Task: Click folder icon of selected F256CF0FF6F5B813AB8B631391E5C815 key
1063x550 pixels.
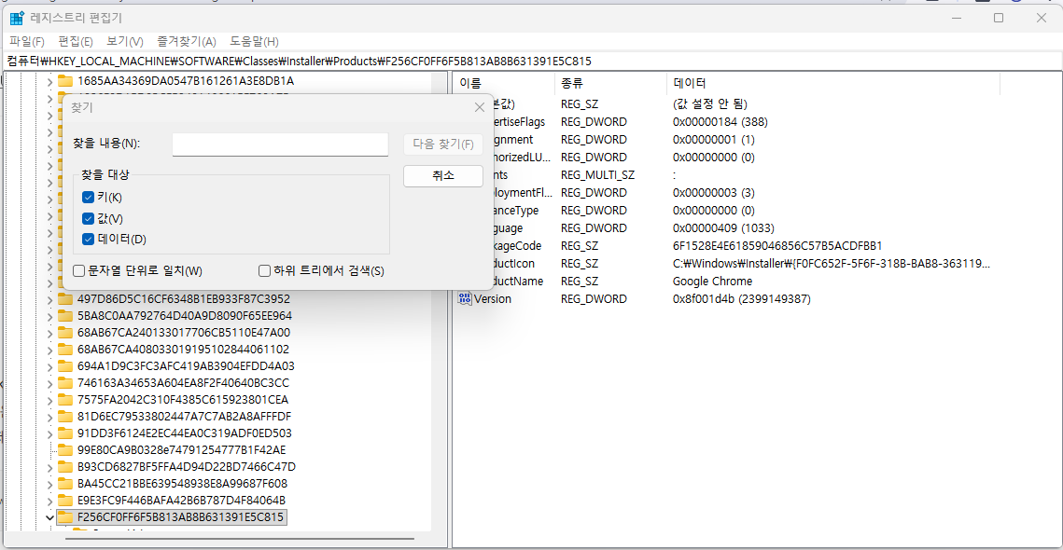Action: [x=65, y=517]
